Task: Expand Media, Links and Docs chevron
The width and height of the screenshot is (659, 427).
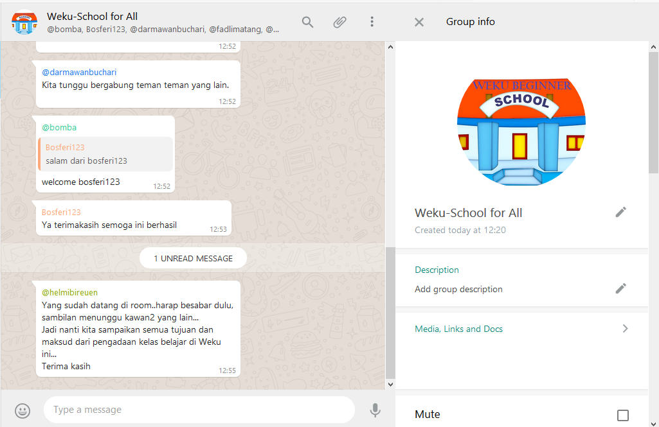Action: click(626, 329)
